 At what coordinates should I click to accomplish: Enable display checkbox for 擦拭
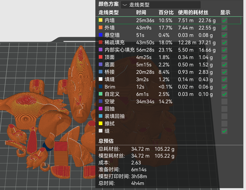point(224,124)
